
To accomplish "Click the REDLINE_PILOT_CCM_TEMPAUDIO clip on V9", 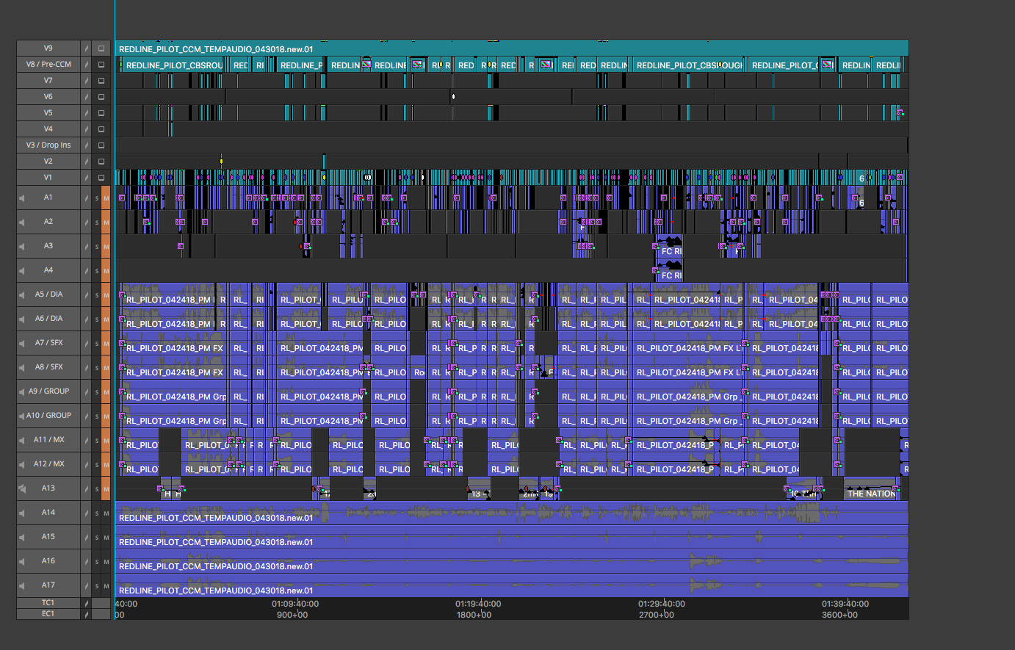I will tap(512, 48).
